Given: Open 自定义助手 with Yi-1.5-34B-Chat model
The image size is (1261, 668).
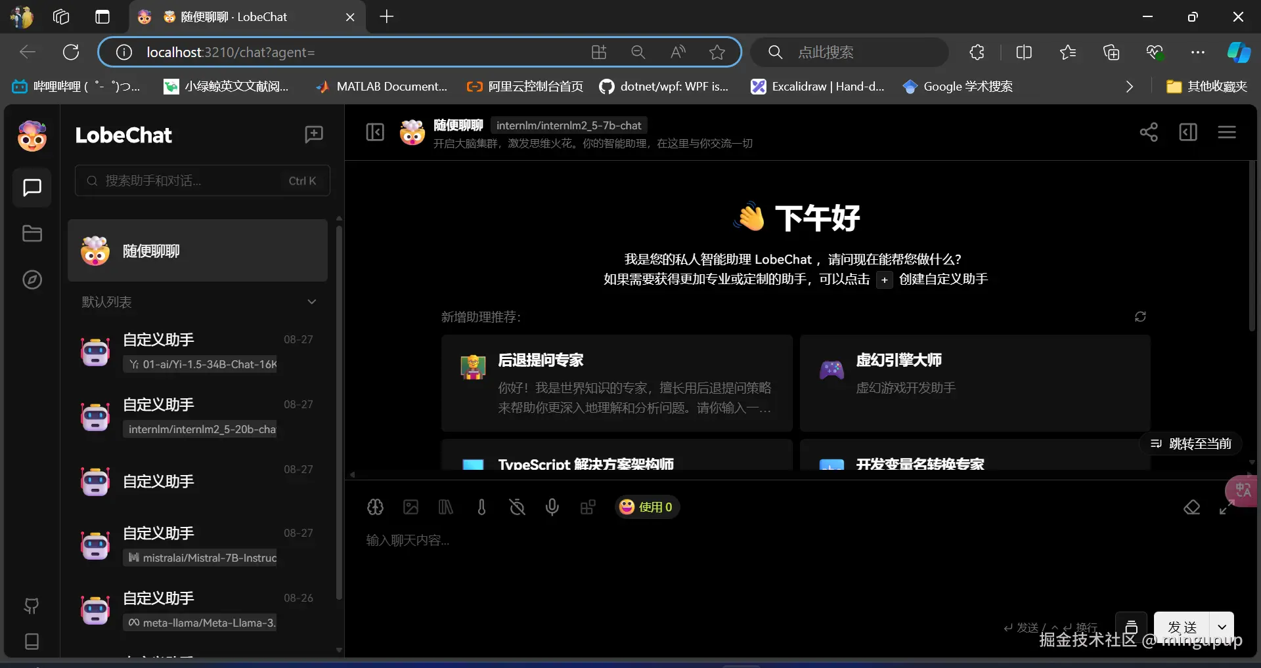Looking at the screenshot, I should click(198, 351).
